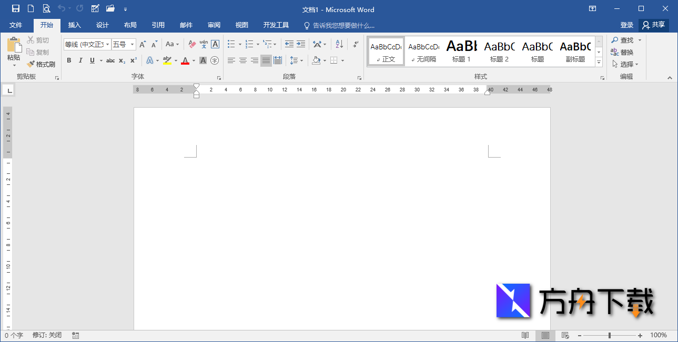Open the Pinyin guide tool
Screen dimensions: 678x342
(x=203, y=44)
